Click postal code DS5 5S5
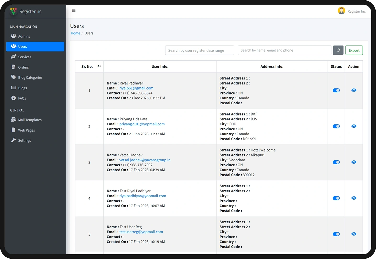Image resolution: width=376 pixels, height=259 pixels. (x=250, y=139)
